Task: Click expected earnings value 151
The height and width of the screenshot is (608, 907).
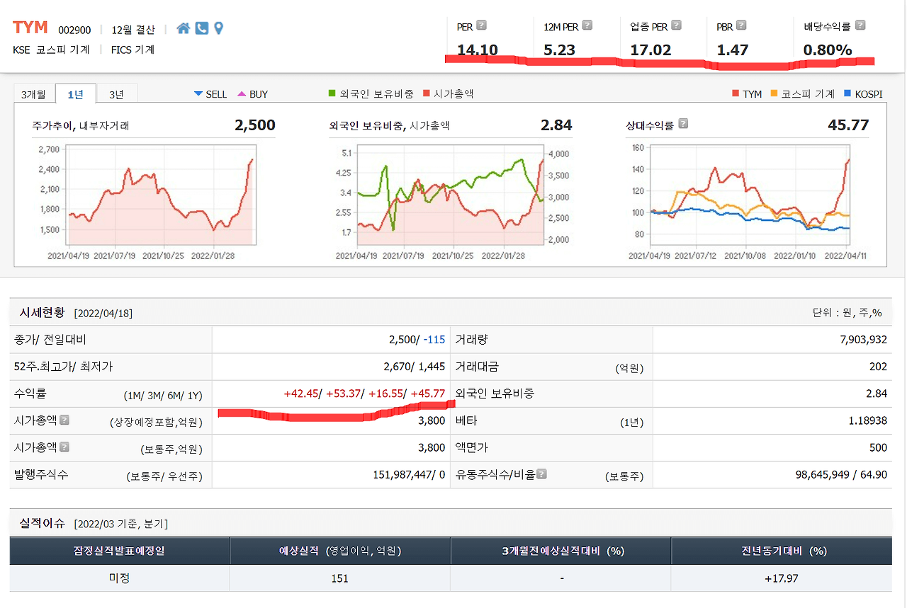Action: click(339, 578)
